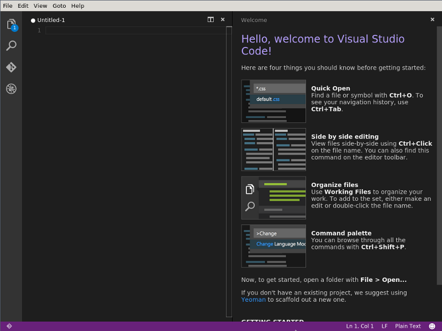The width and height of the screenshot is (442, 331).
Task: Click the modified-file dot on Untitled-1 tab
Action: coord(33,19)
